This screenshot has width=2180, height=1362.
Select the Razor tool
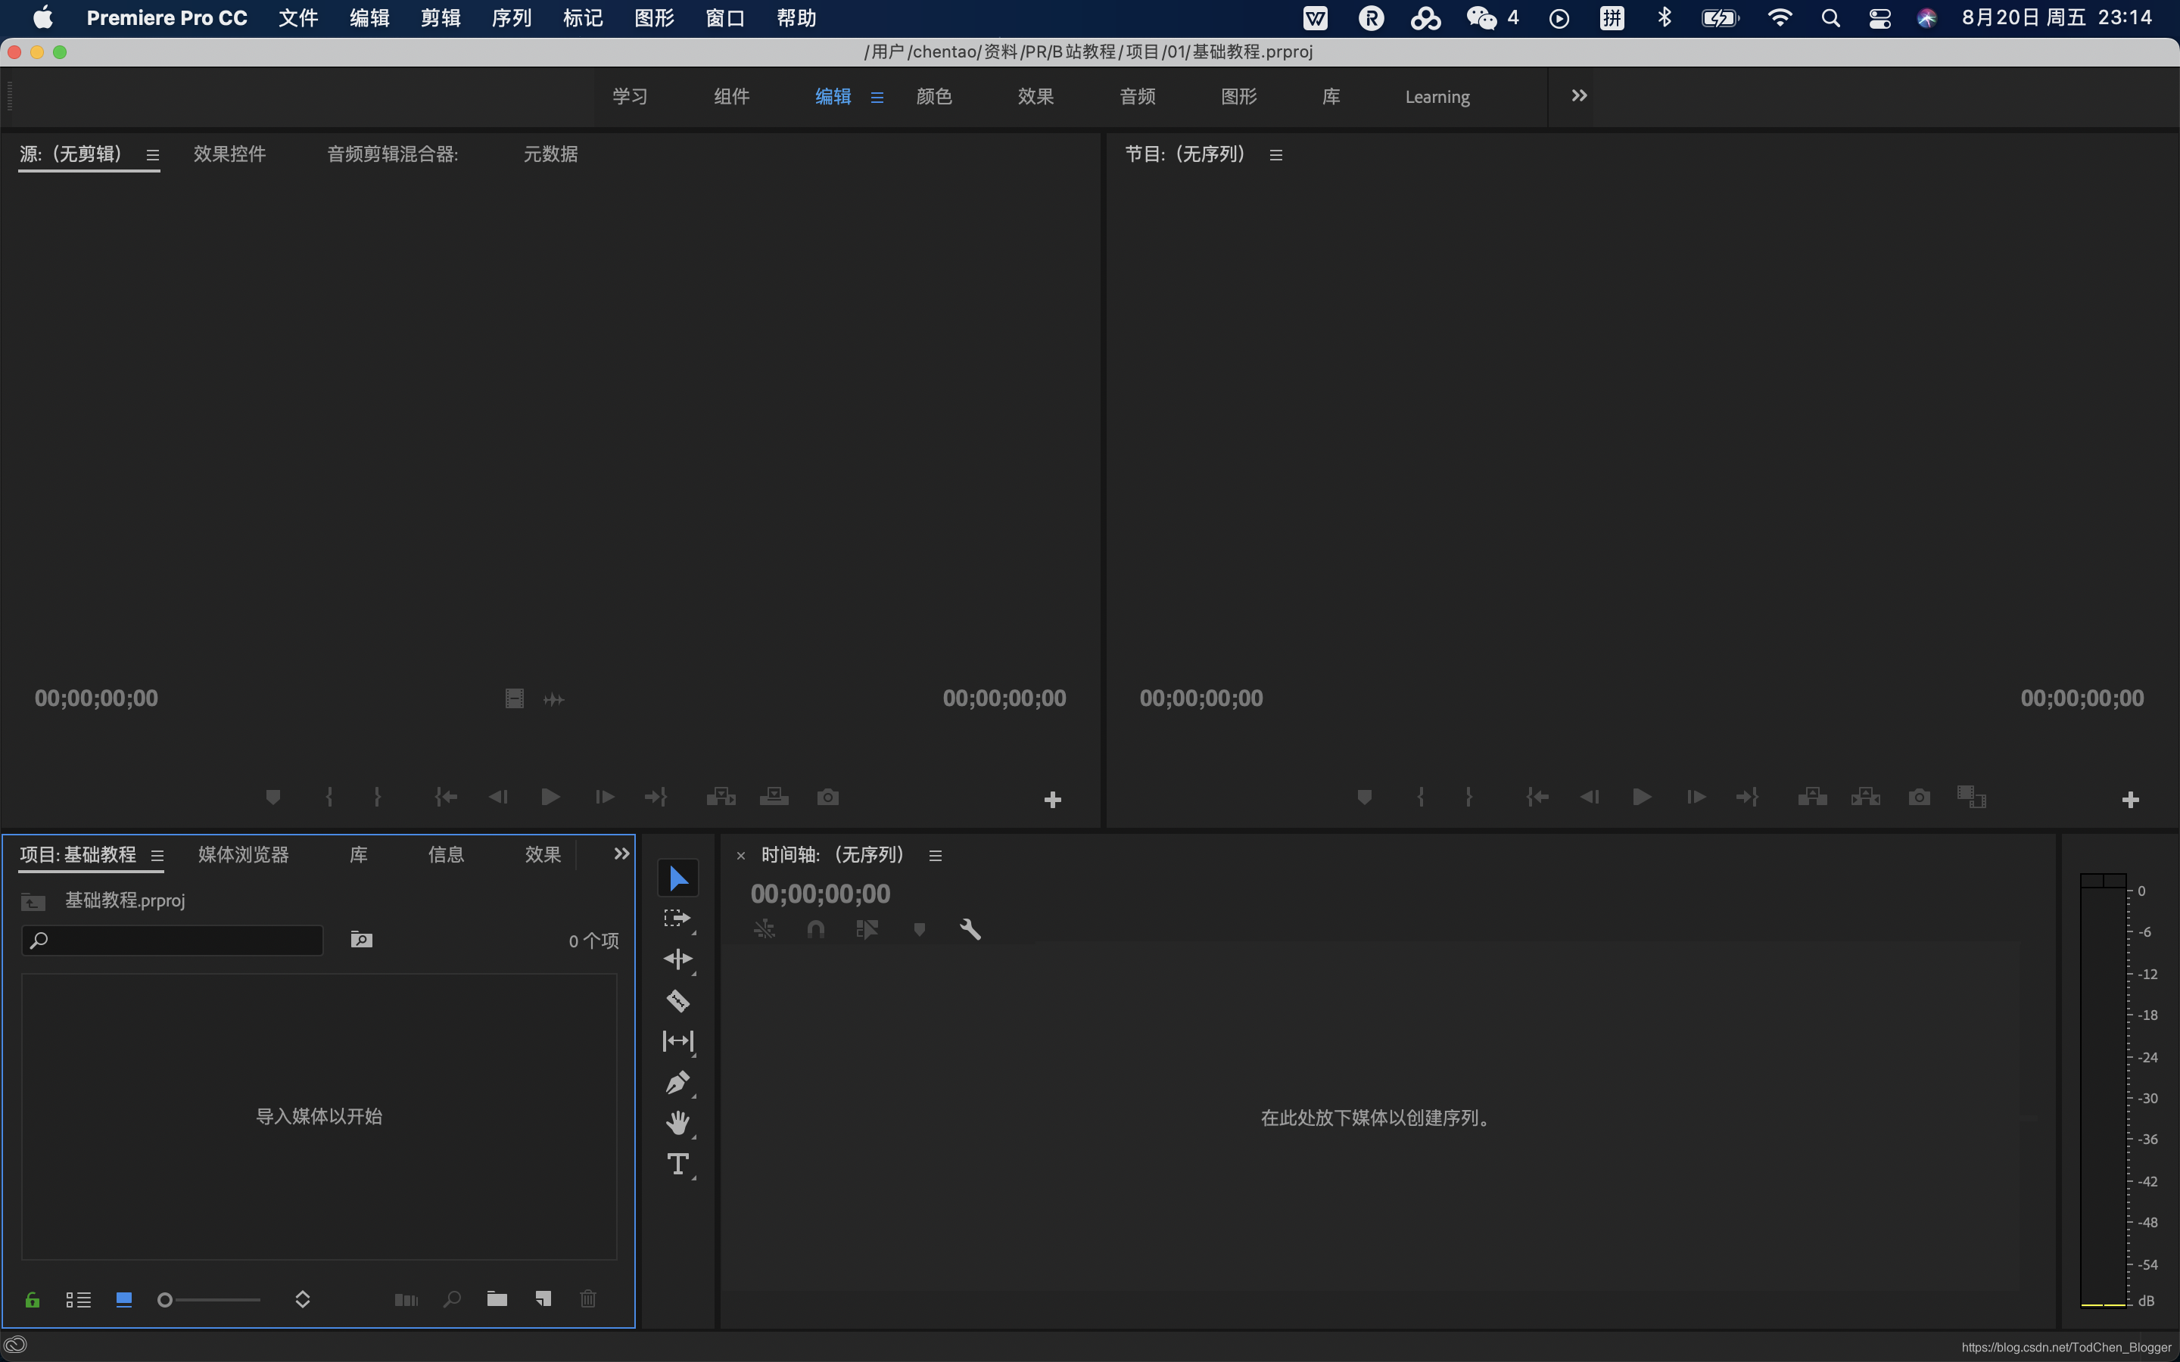(677, 1000)
